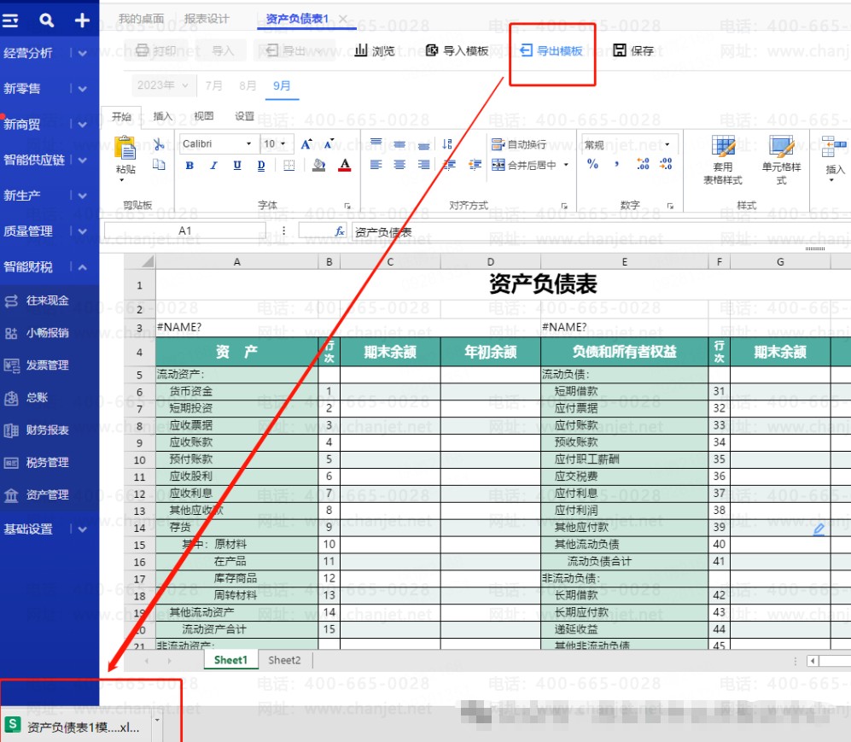Screen dimensions: 851x742
Task: Click the cut scissors icon
Action: [159, 143]
